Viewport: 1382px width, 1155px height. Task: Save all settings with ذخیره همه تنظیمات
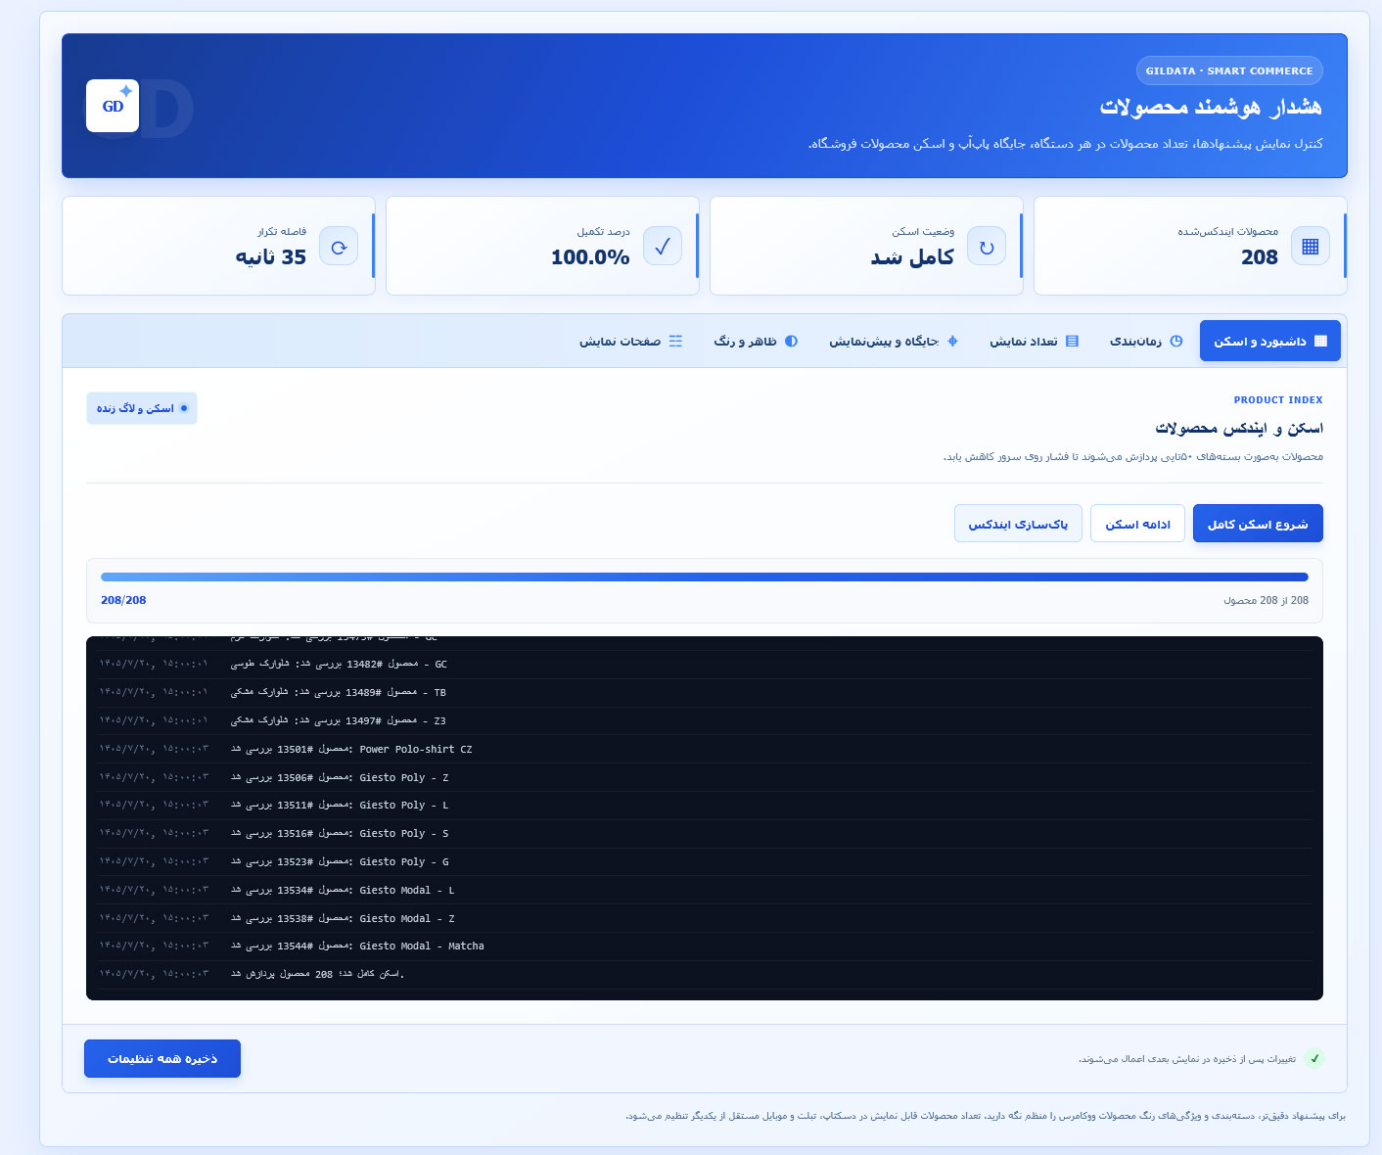pyautogui.click(x=162, y=1058)
